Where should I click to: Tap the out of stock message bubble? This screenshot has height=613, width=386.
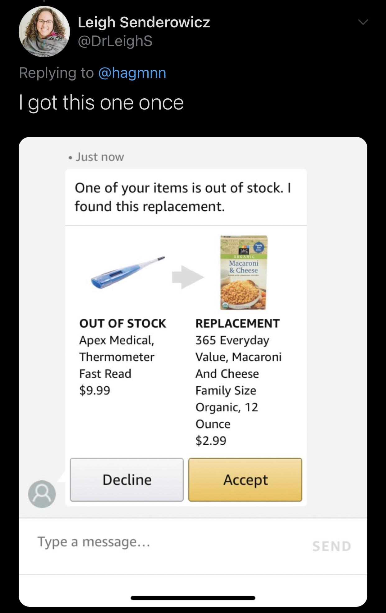coord(186,197)
